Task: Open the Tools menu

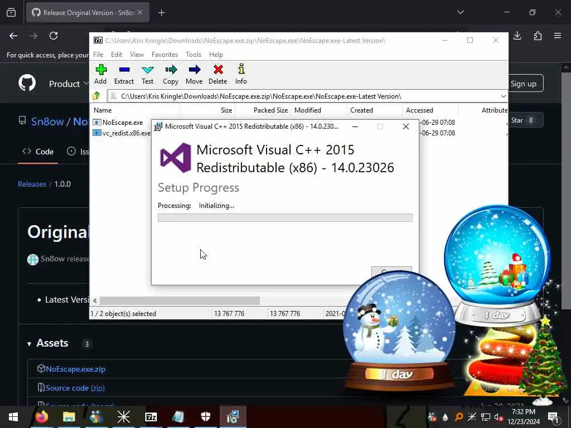Action: click(x=193, y=55)
